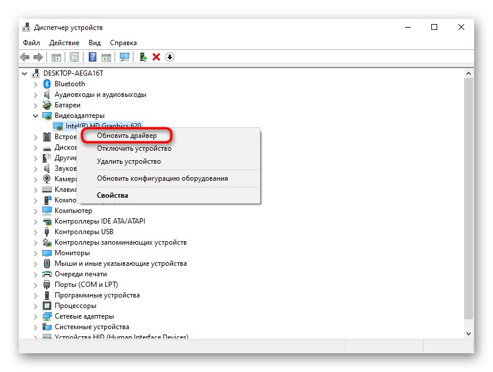Close the Диспетчер устройств window
Screen dimensions: 493x372
pos(461,28)
